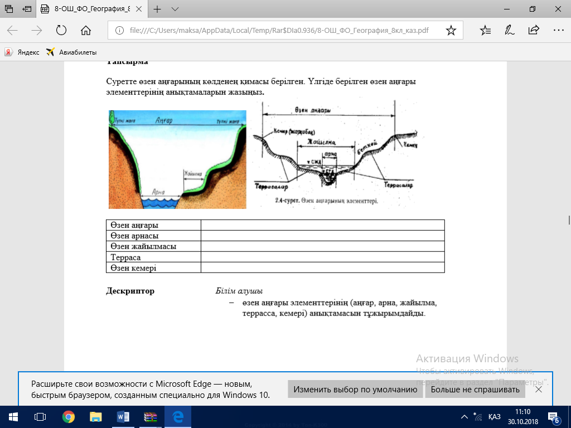This screenshot has width=571, height=428.
Task: Select the 'Терраса' table cell
Action: coord(154,257)
